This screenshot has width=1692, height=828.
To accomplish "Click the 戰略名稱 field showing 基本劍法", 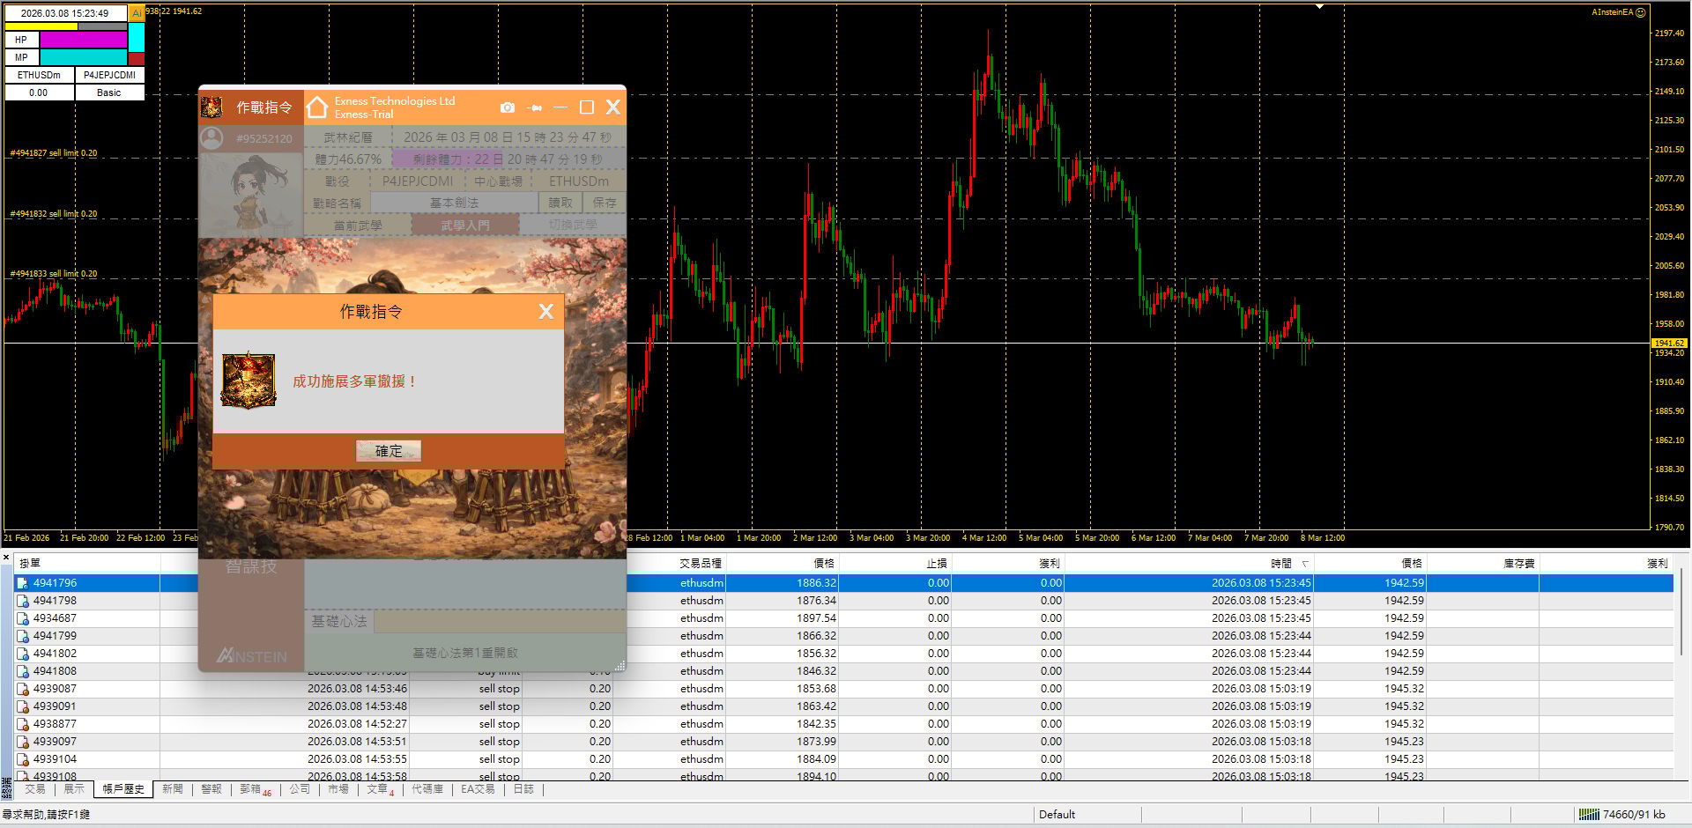I will pos(454,203).
